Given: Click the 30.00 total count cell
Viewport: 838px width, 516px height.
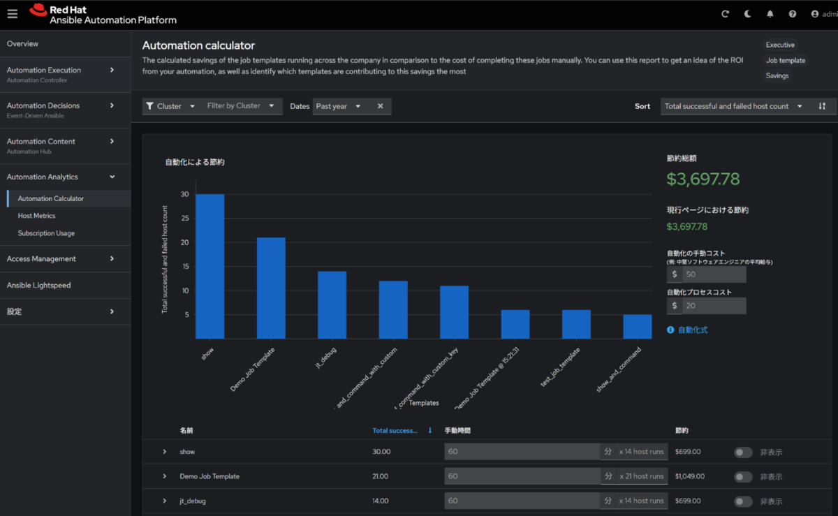Looking at the screenshot, I should point(381,452).
